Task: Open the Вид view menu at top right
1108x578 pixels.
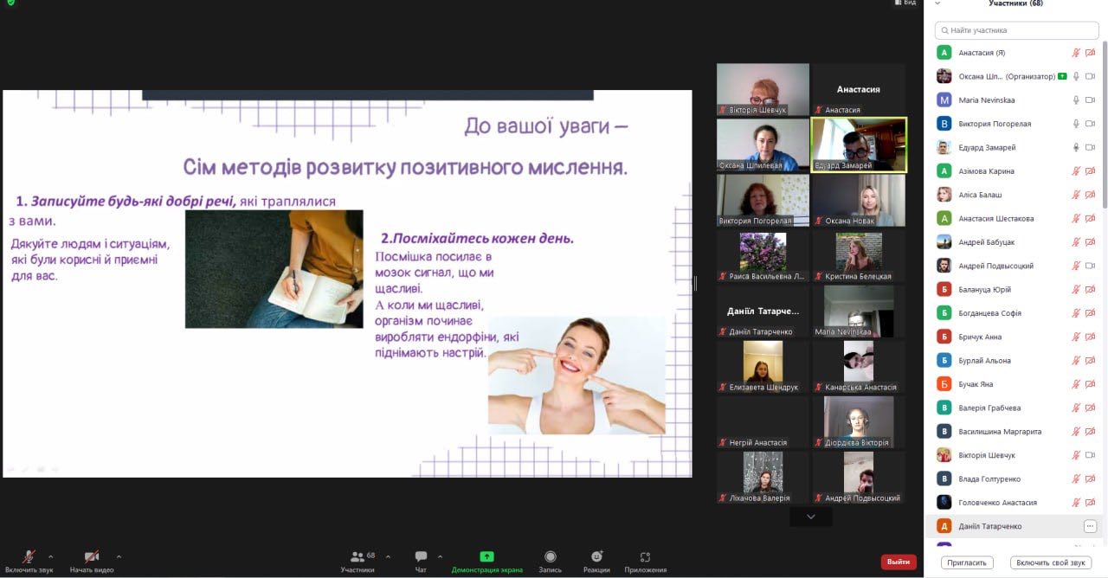Action: pos(905,3)
